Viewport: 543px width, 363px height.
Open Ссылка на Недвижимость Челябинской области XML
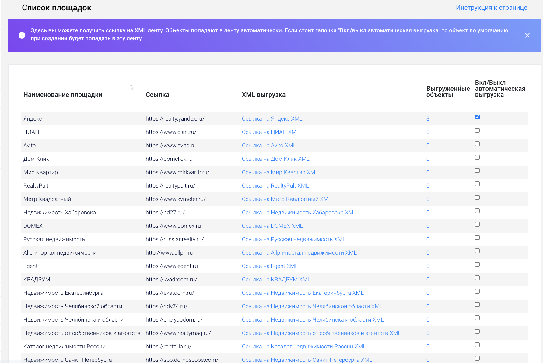coord(312,306)
